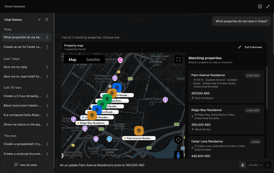Open options for 'Move tomorrow's Harbor' chat

coord(47,105)
